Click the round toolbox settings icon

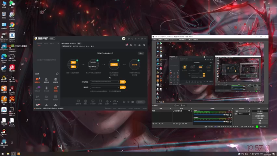click(57, 74)
